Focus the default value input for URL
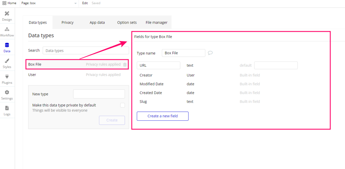The height and width of the screenshot is (169, 345). pos(276,65)
